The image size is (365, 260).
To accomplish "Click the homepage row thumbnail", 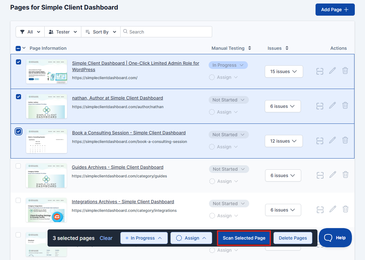I will coord(47,71).
